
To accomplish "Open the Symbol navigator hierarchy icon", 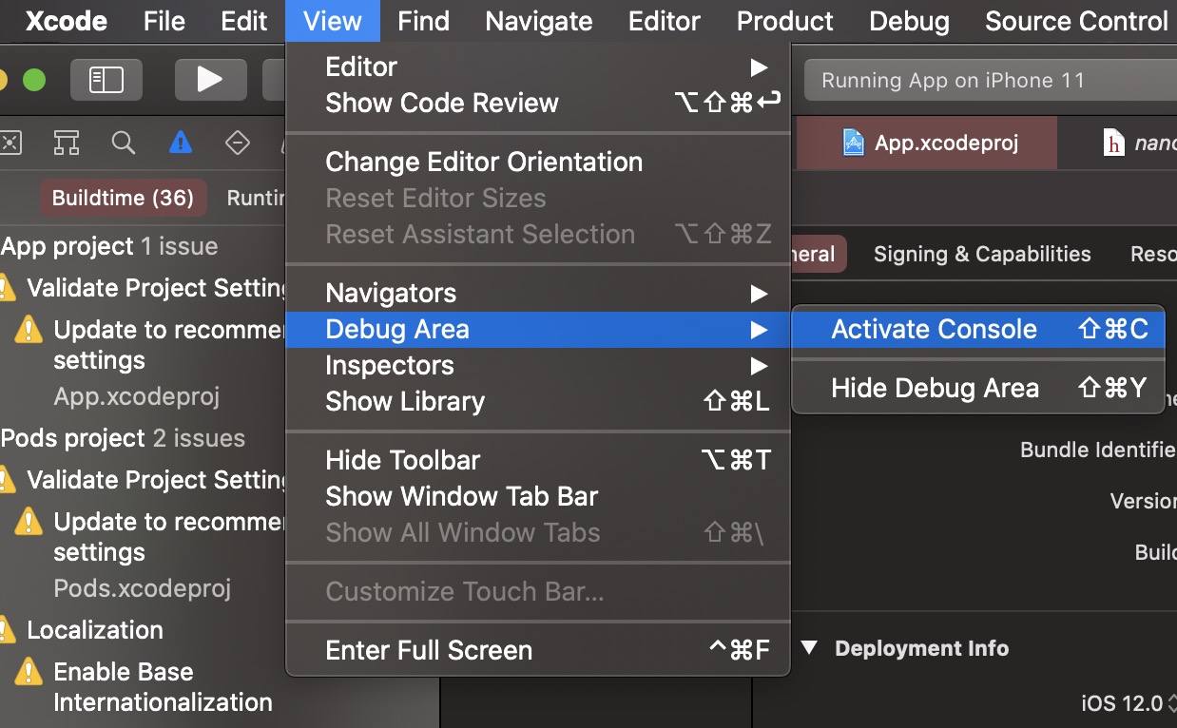I will pos(66,143).
